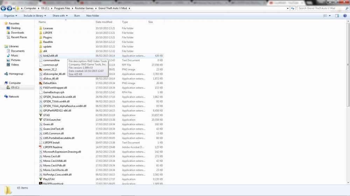Select the Plugins folder icon
This screenshot has width=350, height=196.
click(x=40, y=37)
